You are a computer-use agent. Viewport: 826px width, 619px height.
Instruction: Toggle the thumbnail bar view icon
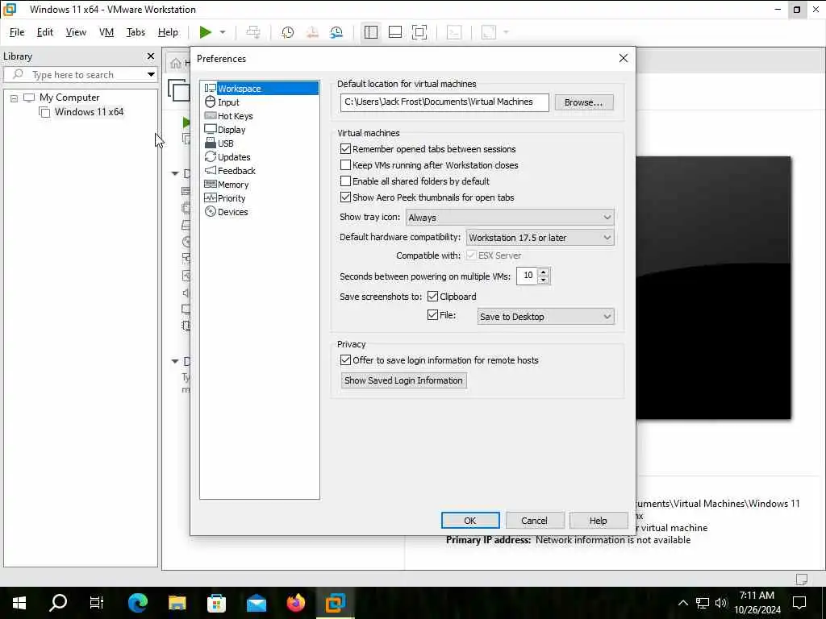point(395,32)
